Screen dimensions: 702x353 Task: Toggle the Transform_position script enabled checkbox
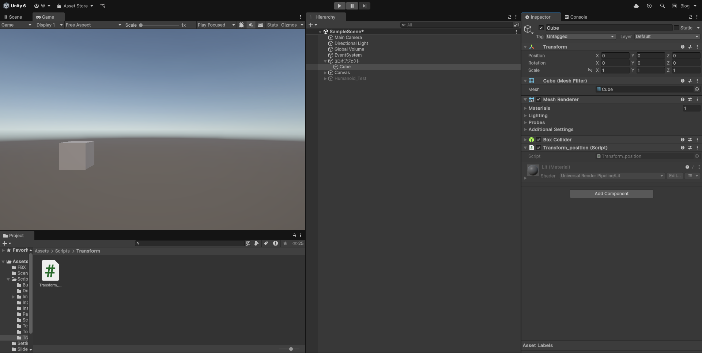539,148
